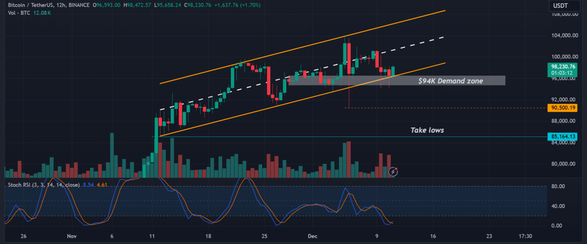Click the Take lows text annotation
Screen dimensions: 587x244
pos(427,130)
